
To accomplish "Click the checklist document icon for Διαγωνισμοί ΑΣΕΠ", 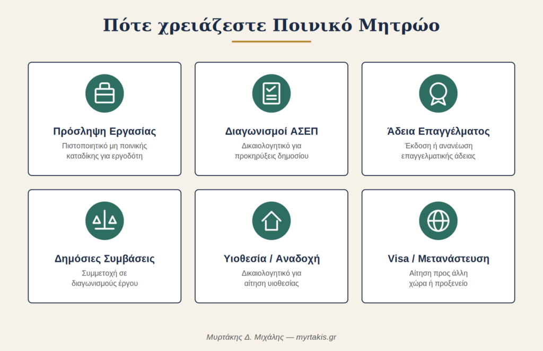I will [x=271, y=93].
